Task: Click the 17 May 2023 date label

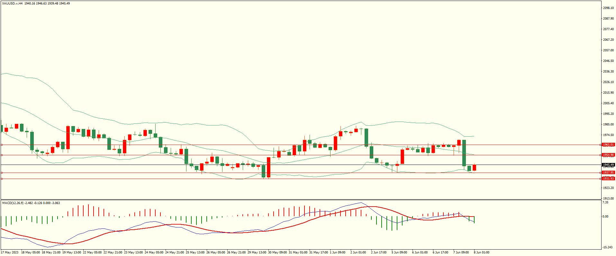Action: [10, 252]
